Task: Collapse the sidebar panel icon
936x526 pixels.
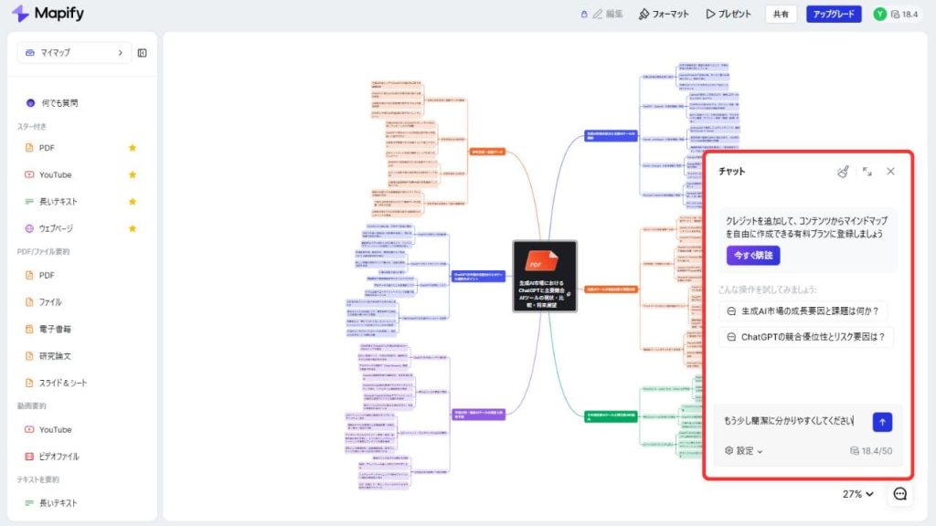Action: pyautogui.click(x=142, y=53)
